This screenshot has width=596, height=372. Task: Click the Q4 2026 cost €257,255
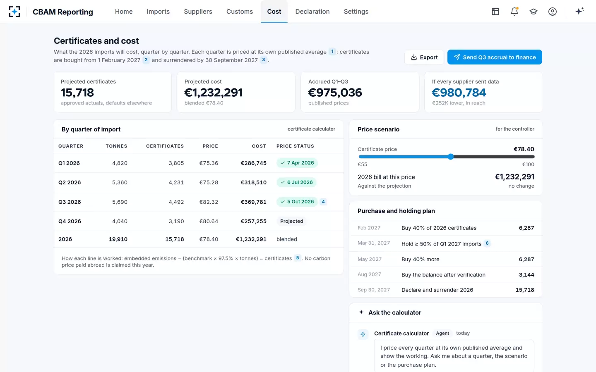(x=254, y=222)
